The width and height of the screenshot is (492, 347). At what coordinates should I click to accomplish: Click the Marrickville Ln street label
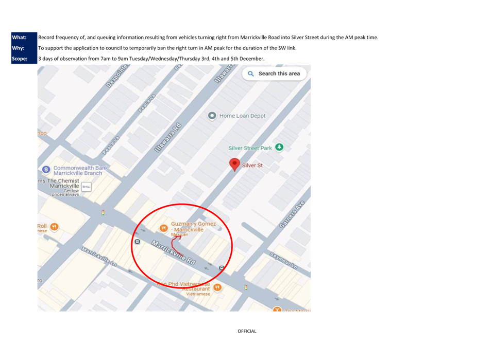(99, 257)
